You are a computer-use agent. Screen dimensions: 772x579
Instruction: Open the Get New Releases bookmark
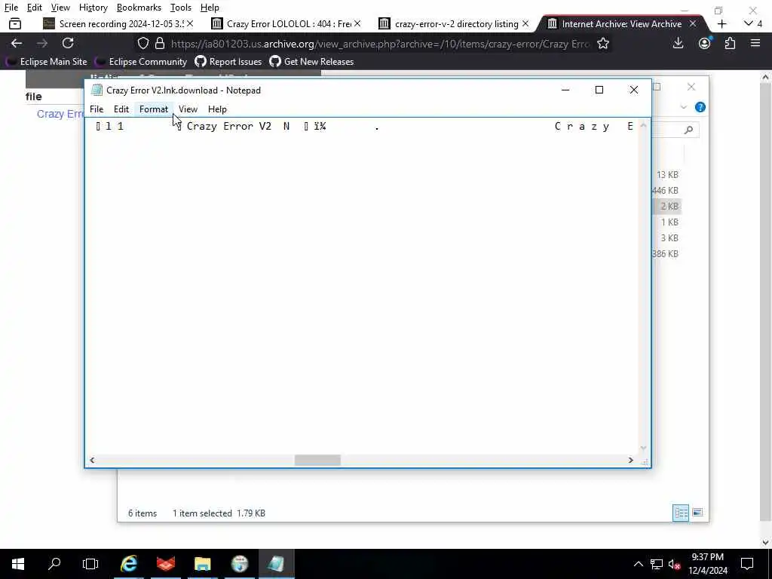[x=311, y=62]
